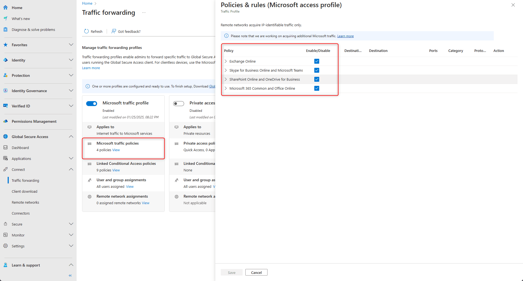Open Connectors in the sidebar
The width and height of the screenshot is (523, 281).
click(21, 213)
